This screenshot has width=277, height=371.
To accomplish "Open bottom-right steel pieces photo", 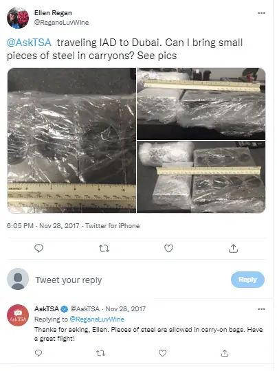I will click(201, 177).
